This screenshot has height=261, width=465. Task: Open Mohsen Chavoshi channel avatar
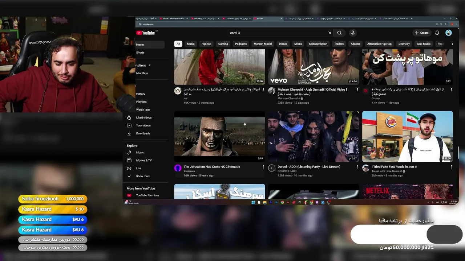[x=272, y=91]
